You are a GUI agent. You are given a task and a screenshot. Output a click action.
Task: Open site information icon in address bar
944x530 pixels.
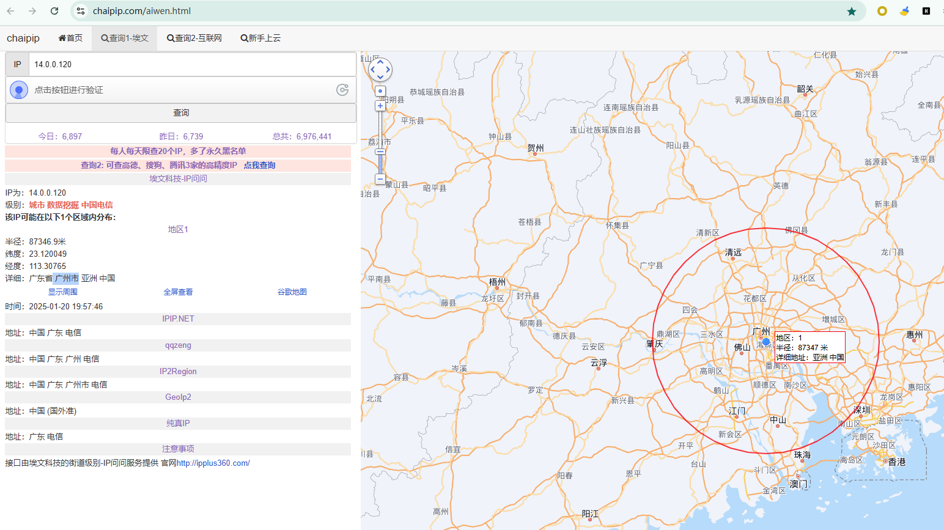coord(81,11)
